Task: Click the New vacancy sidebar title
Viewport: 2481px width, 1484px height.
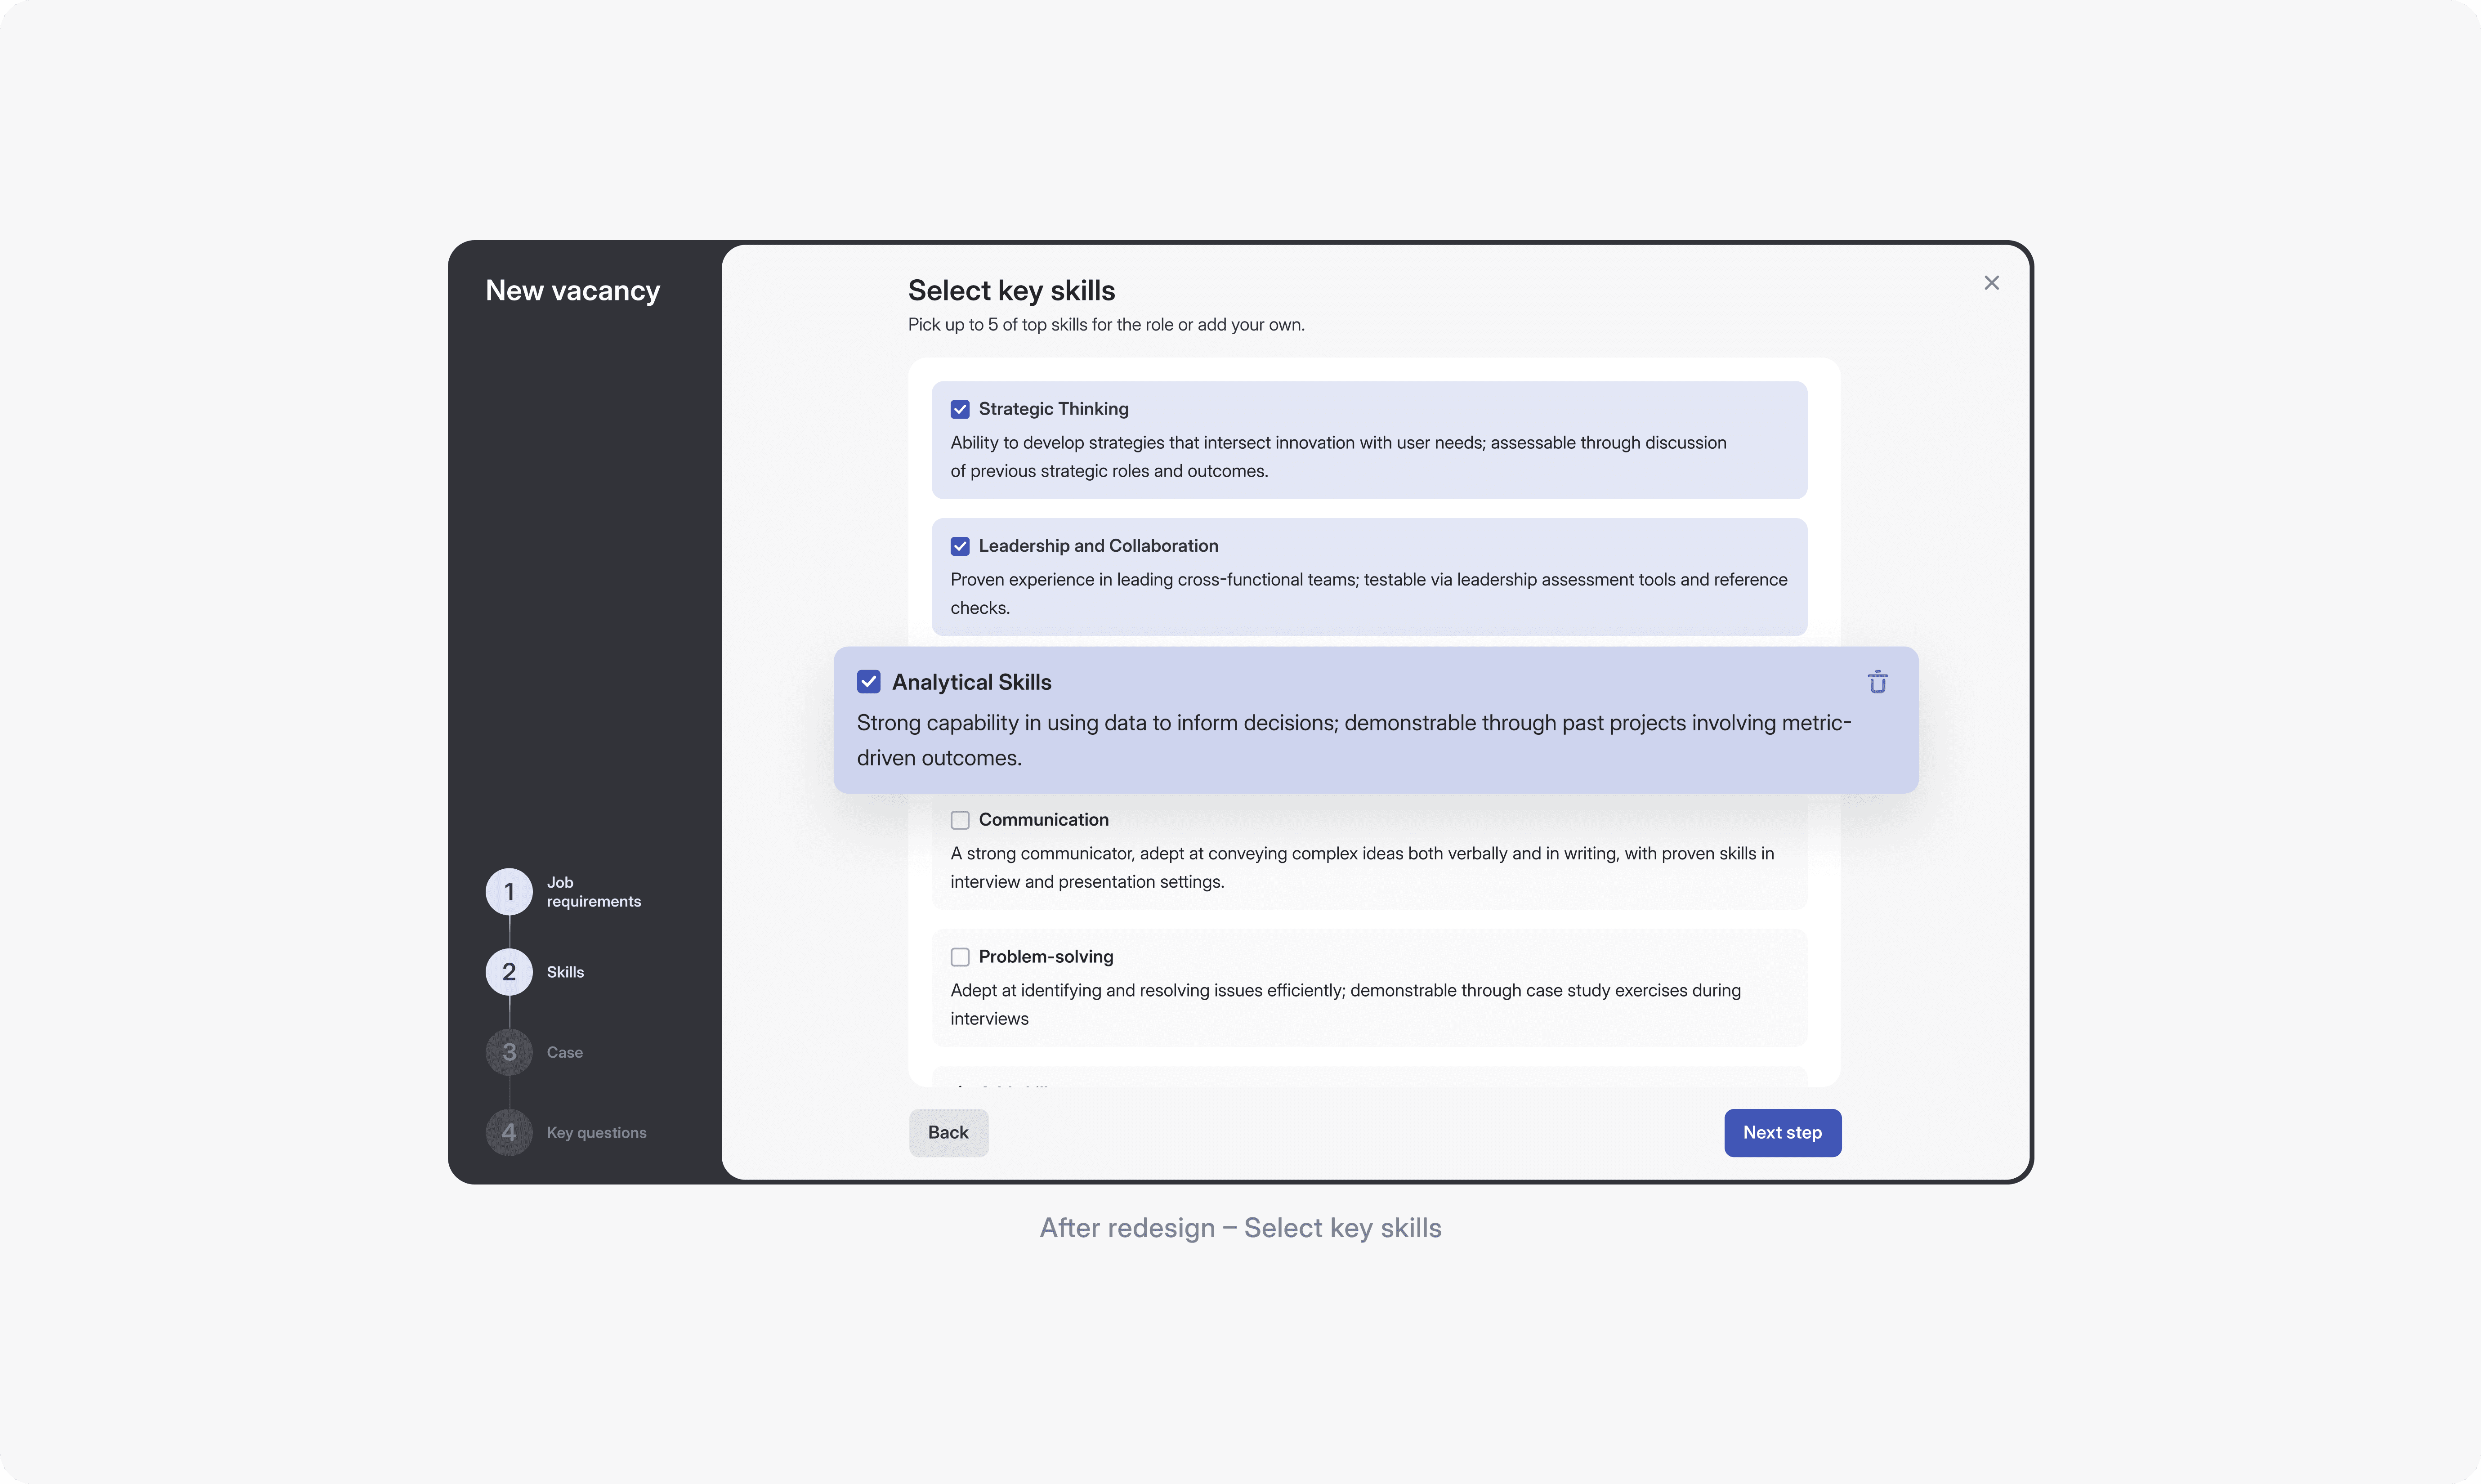Action: point(572,291)
